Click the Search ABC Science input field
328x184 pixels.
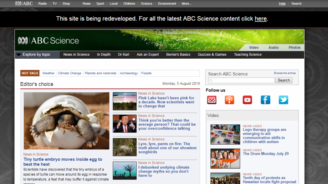241,80
